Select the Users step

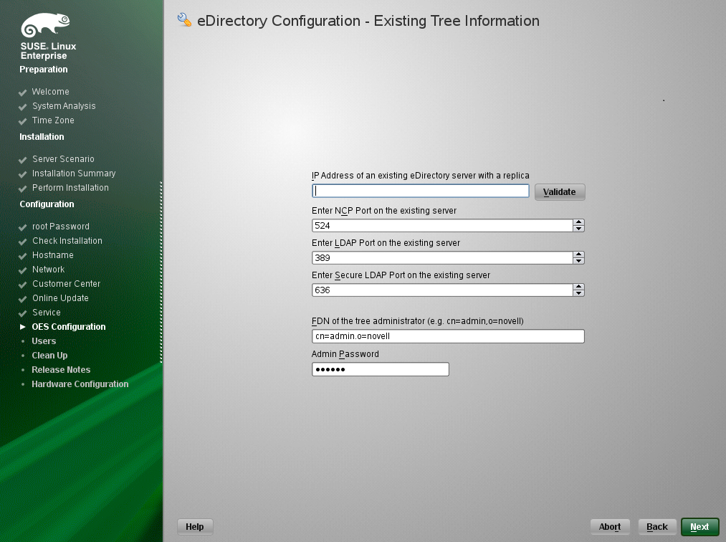click(x=44, y=341)
